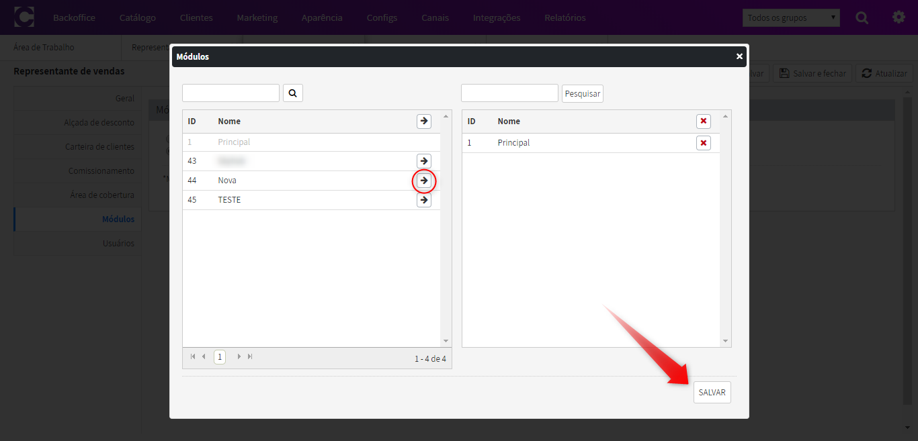Focus the right module search field
The image size is (918, 441).
(509, 93)
